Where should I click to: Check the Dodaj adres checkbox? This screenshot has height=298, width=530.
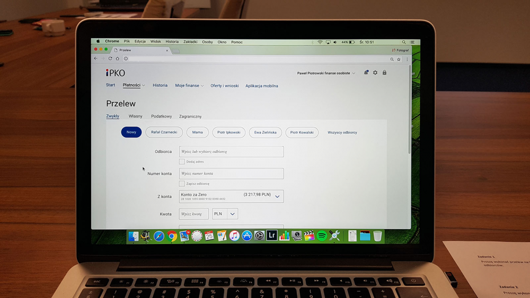tap(182, 161)
